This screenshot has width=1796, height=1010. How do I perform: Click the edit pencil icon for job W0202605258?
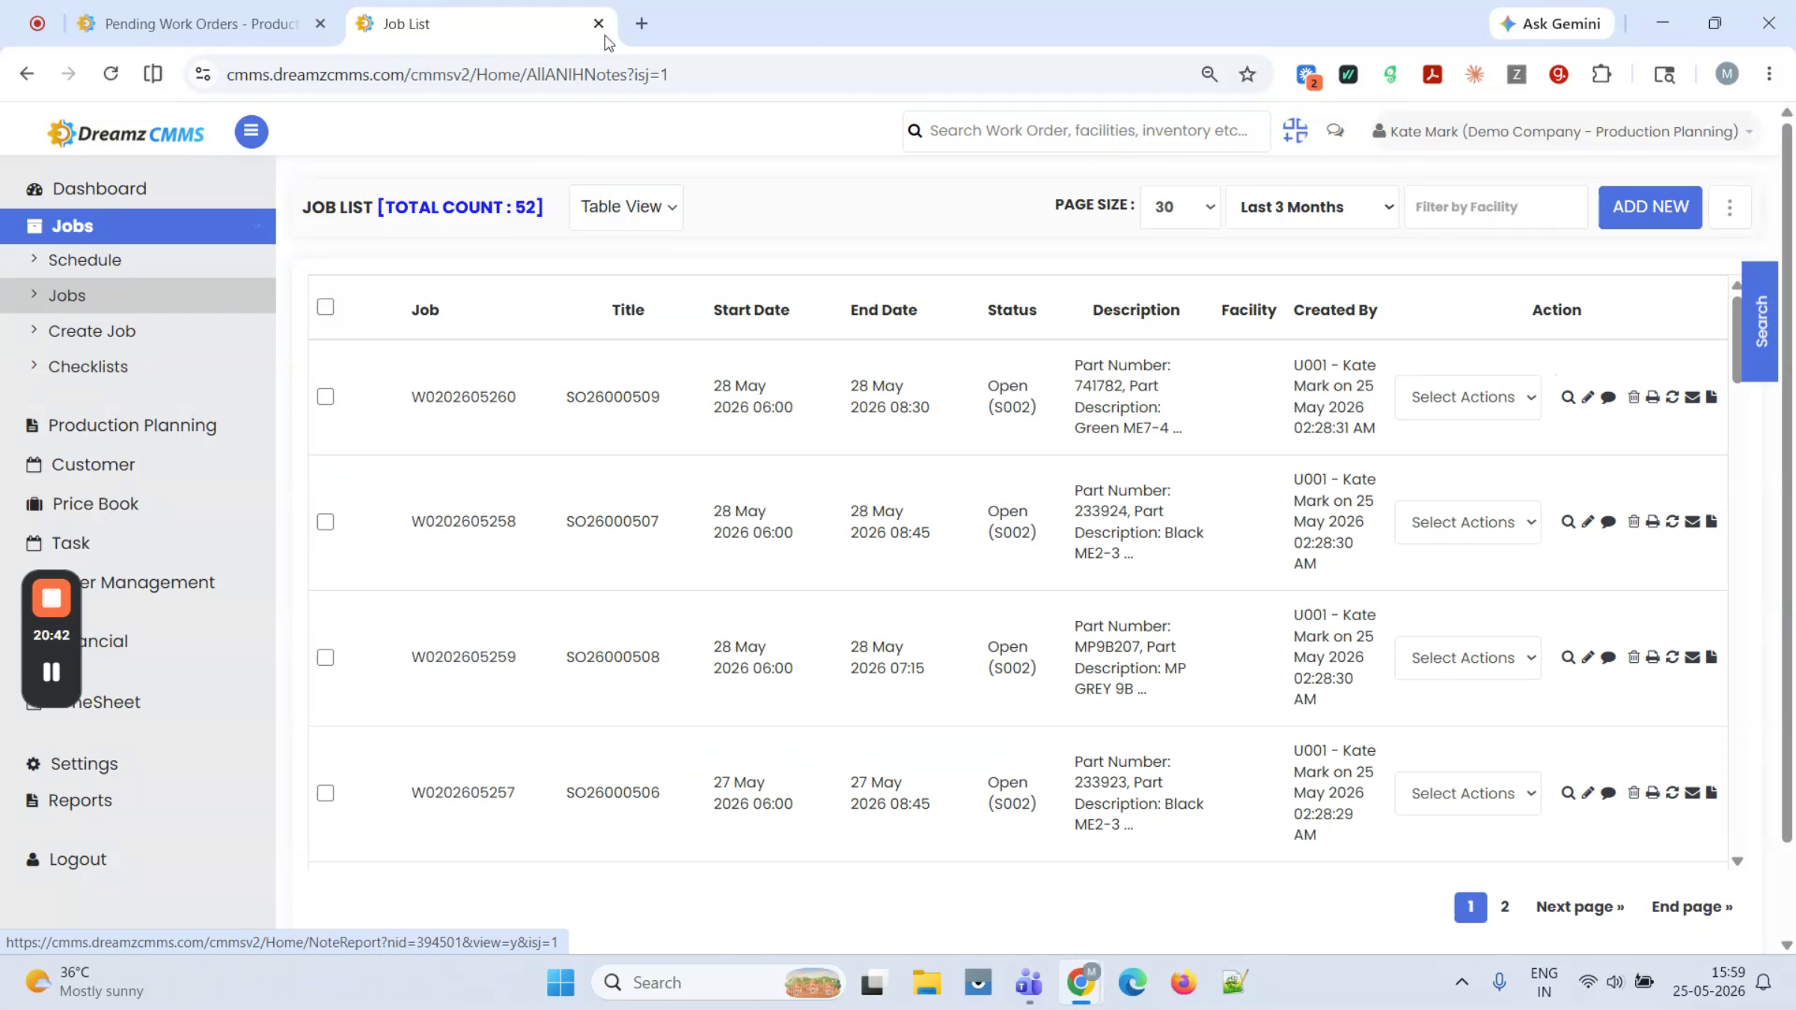(1588, 522)
